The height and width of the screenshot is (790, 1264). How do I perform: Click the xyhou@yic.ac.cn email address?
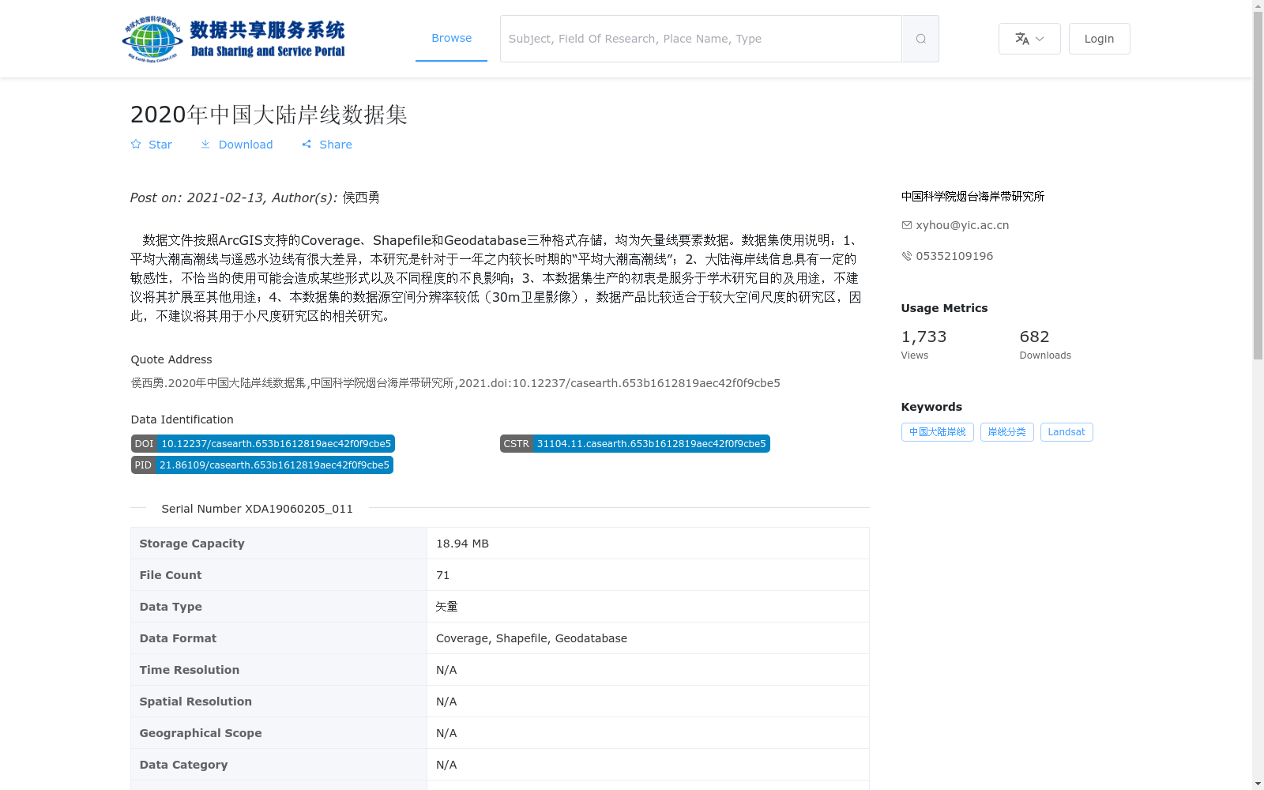pyautogui.click(x=962, y=225)
